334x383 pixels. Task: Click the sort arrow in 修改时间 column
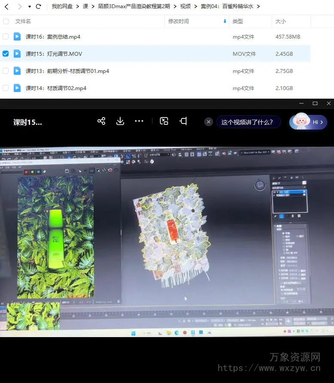click(225, 21)
